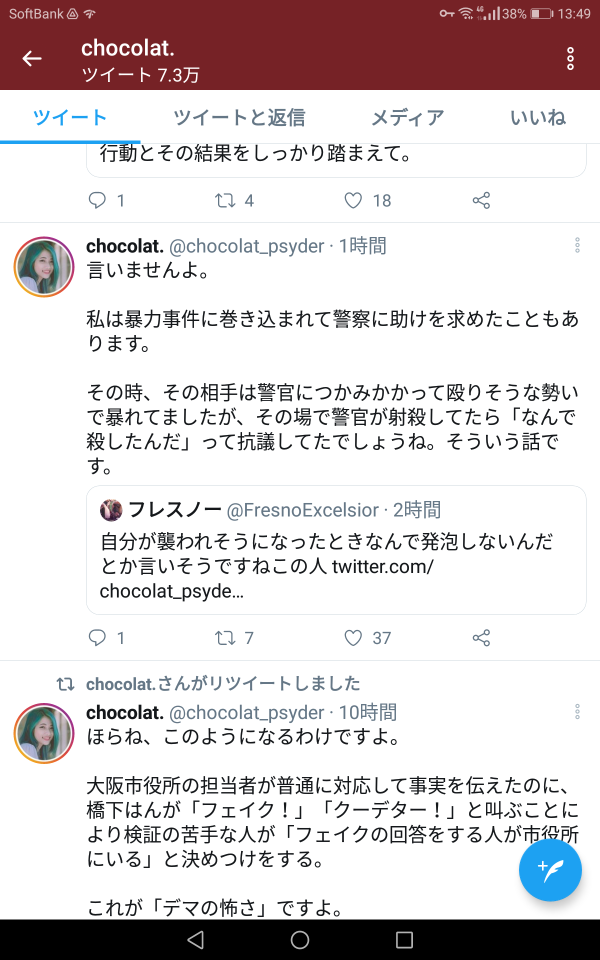600x960 pixels.
Task: Switch to メディア tab
Action: point(407,118)
